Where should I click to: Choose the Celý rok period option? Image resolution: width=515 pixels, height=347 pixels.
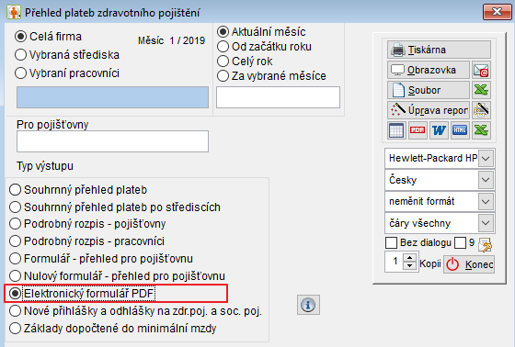coord(223,61)
